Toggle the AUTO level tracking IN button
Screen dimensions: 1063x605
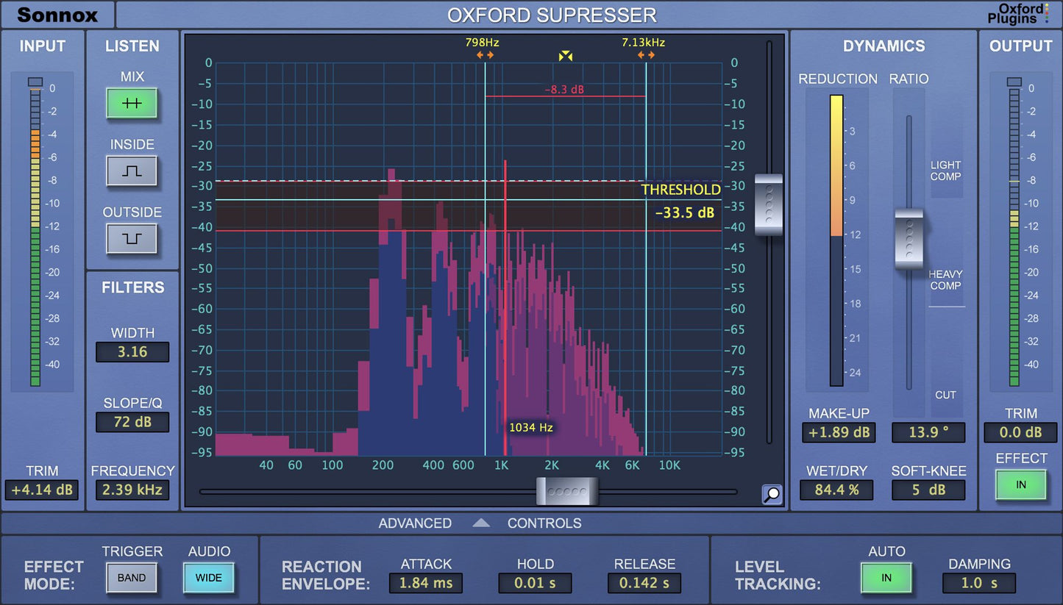tap(886, 578)
